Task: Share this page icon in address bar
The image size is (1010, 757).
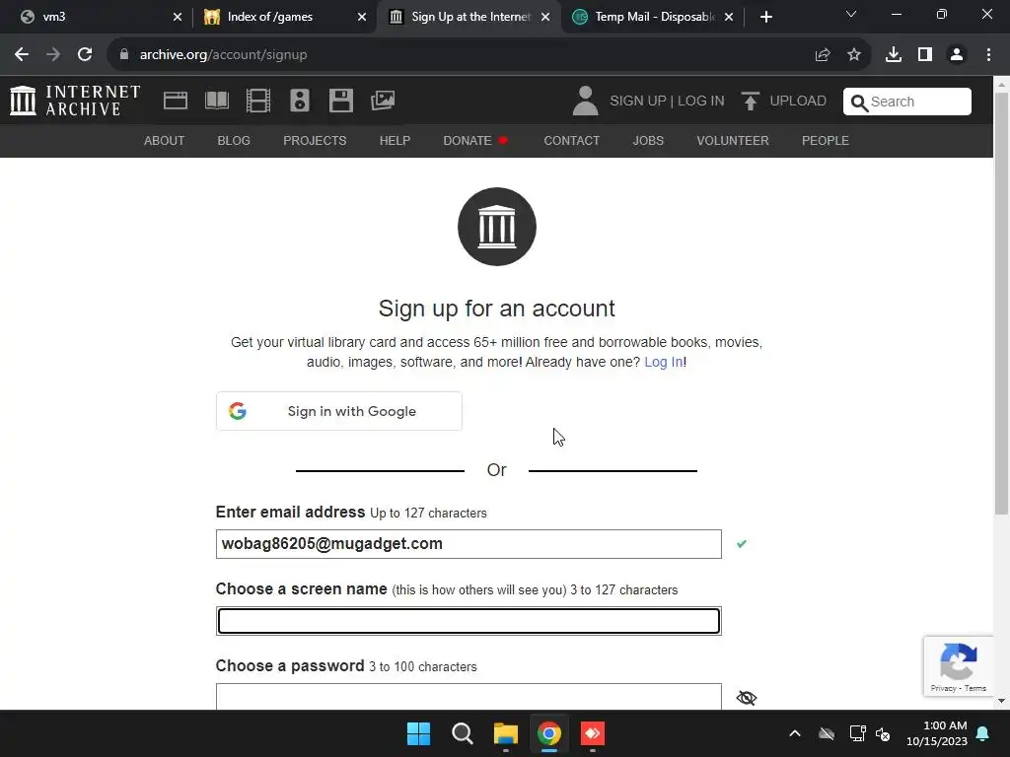Action: tap(823, 55)
